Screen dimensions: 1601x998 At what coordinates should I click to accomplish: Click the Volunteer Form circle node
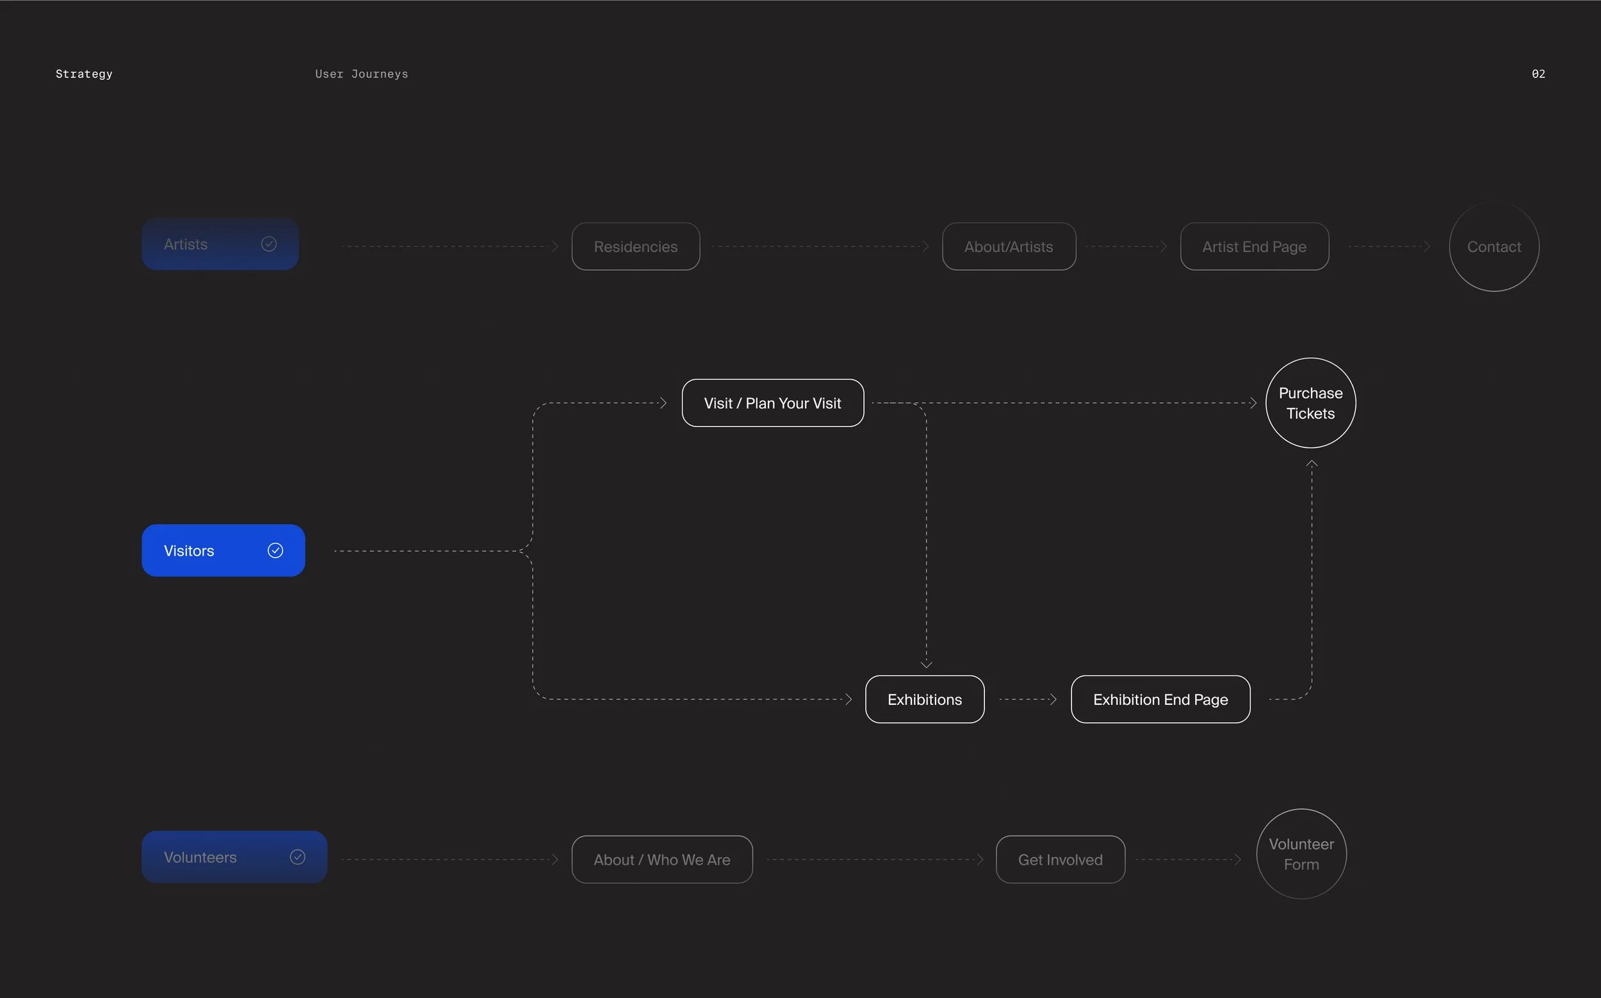tap(1301, 854)
